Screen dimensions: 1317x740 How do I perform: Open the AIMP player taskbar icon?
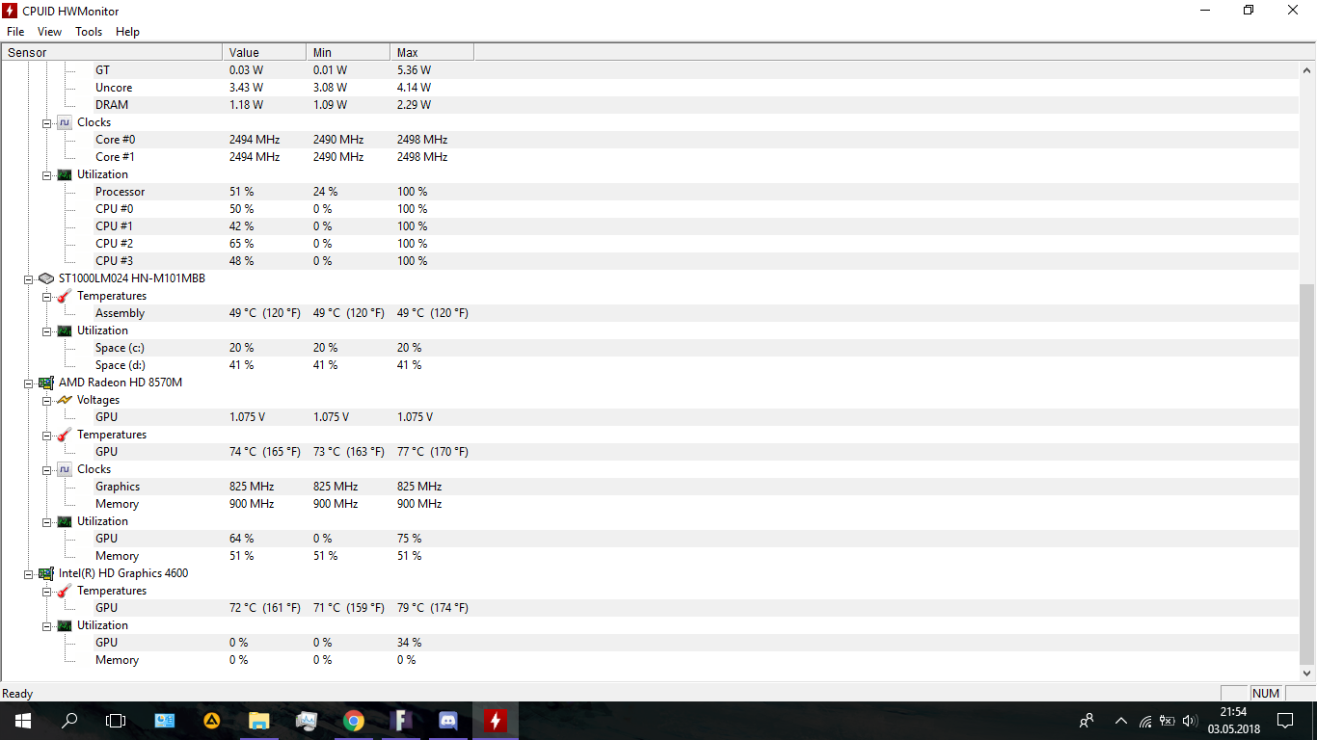(x=211, y=720)
